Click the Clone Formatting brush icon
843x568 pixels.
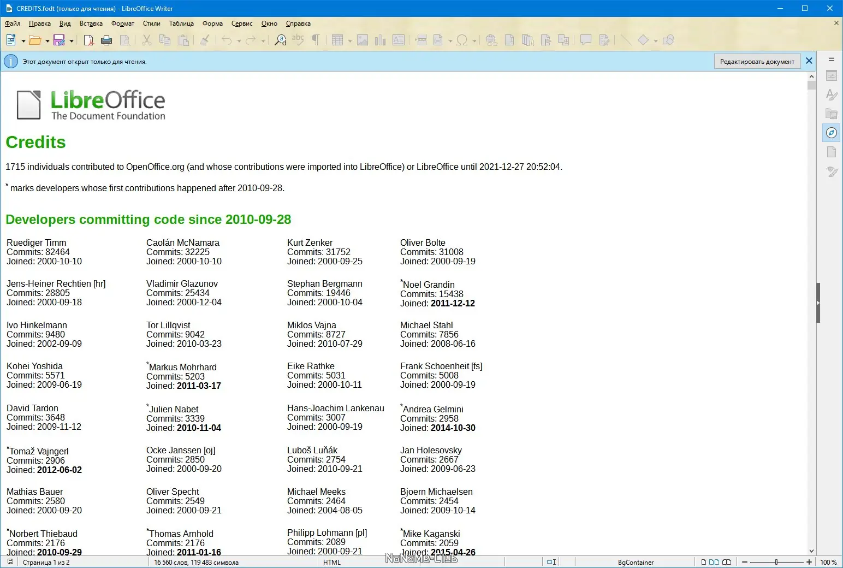click(x=205, y=40)
